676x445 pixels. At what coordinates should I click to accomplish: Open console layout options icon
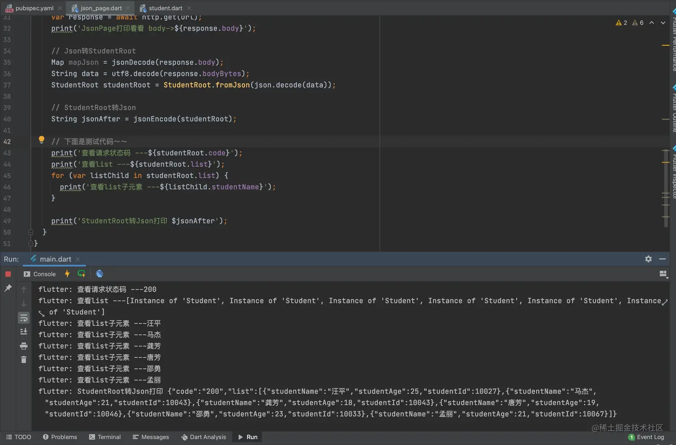tap(663, 274)
